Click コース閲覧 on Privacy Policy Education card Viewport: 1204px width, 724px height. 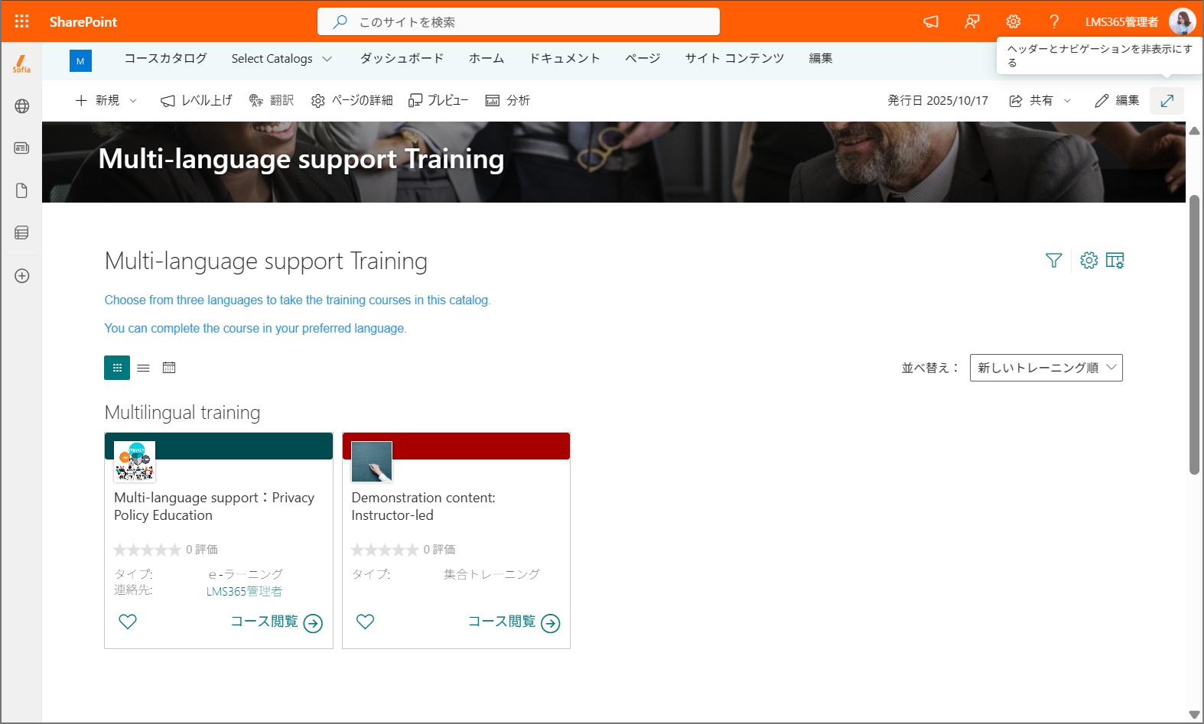[276, 622]
